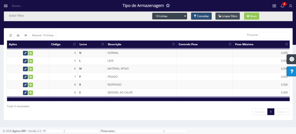Open the 10 Linhas dropdown

coord(170,16)
